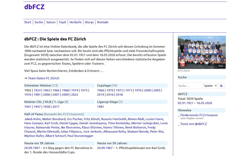Open Team-Daten FC Zürich link
The height and width of the screenshot is (156, 250).
(43, 78)
